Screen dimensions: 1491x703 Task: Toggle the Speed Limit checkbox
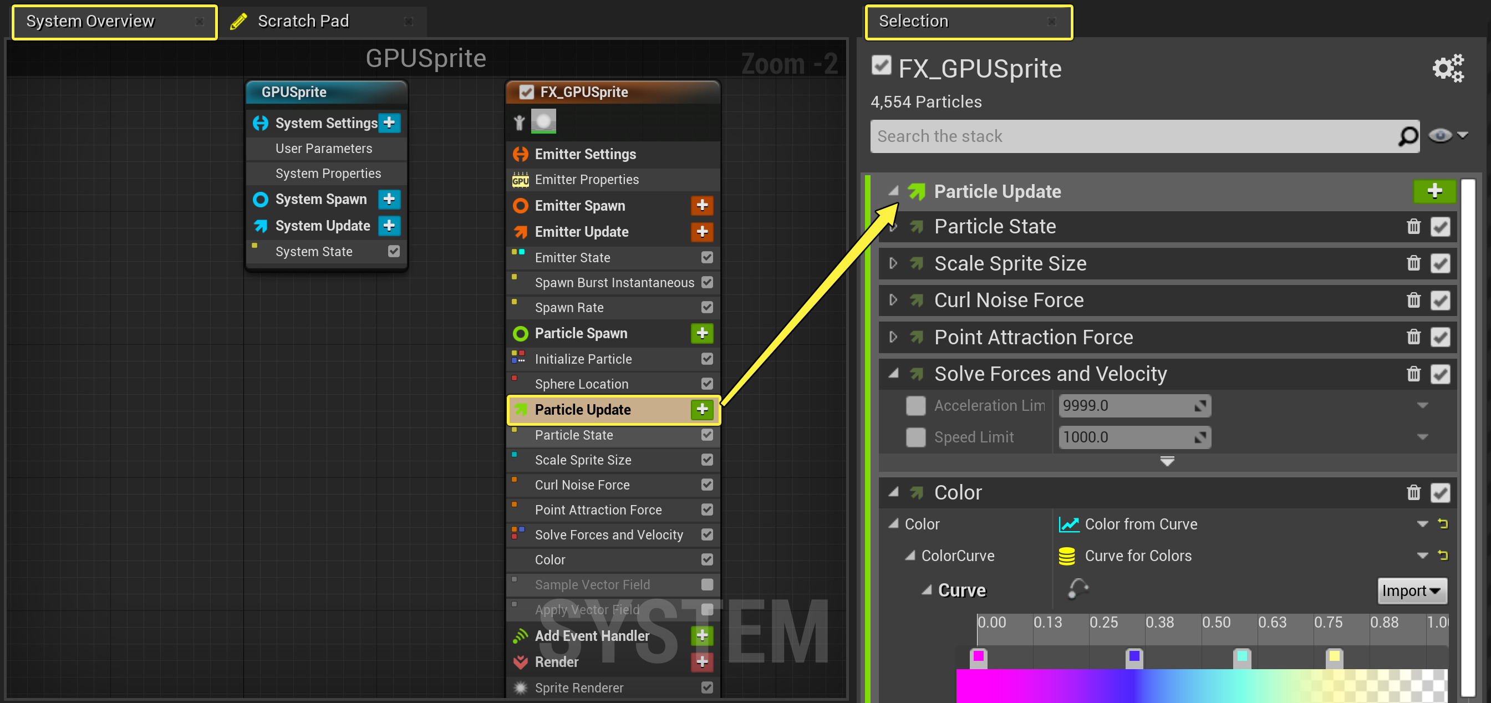(915, 437)
